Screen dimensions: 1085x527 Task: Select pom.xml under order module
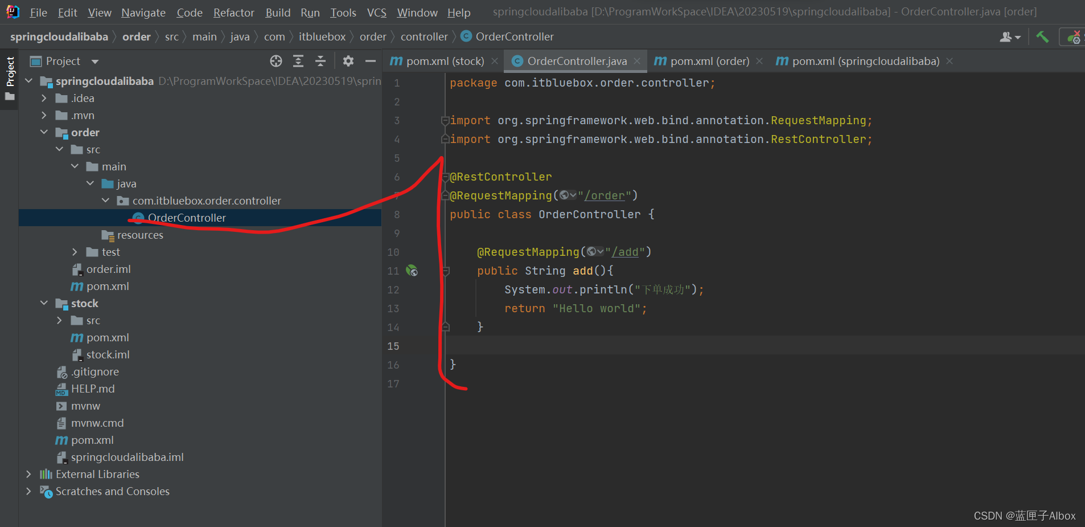click(108, 286)
